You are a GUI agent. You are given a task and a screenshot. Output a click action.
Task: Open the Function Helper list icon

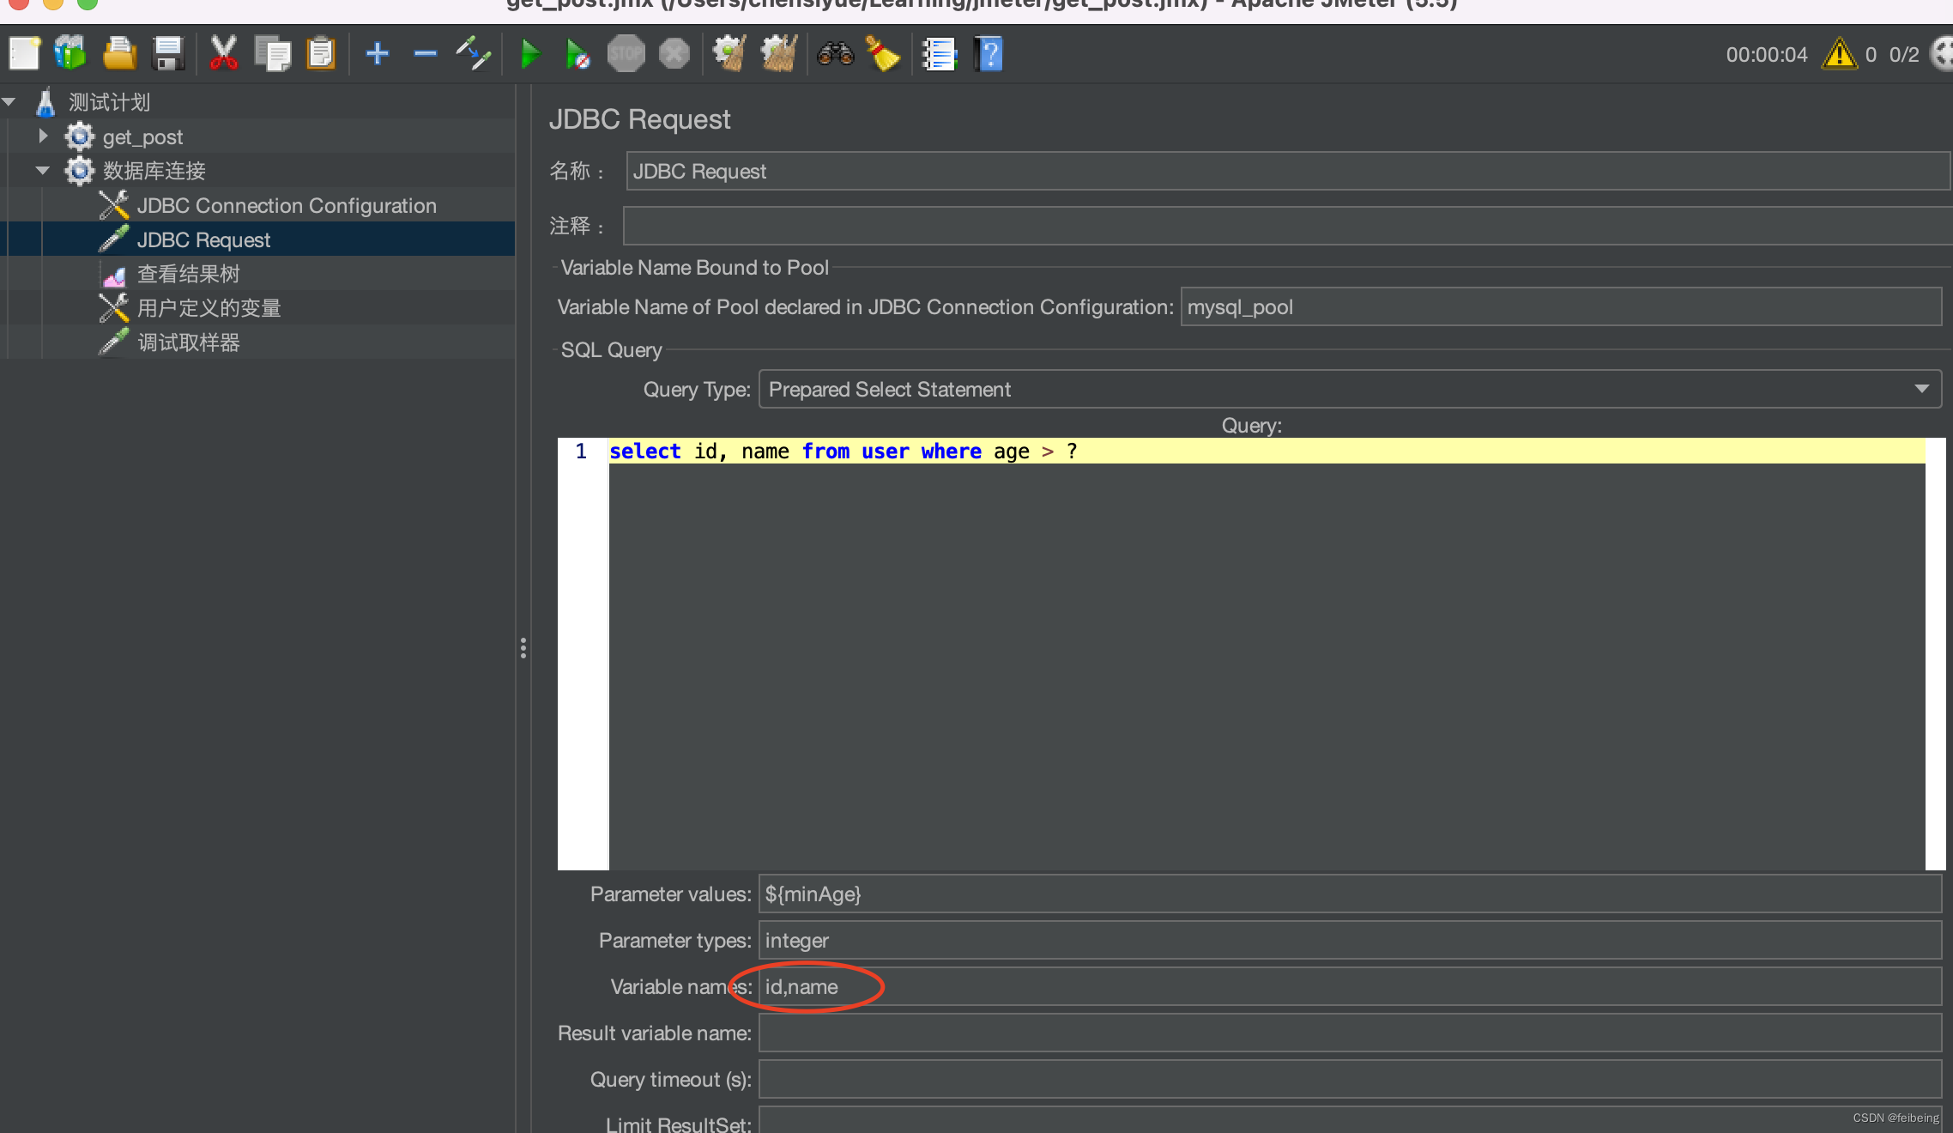click(940, 54)
